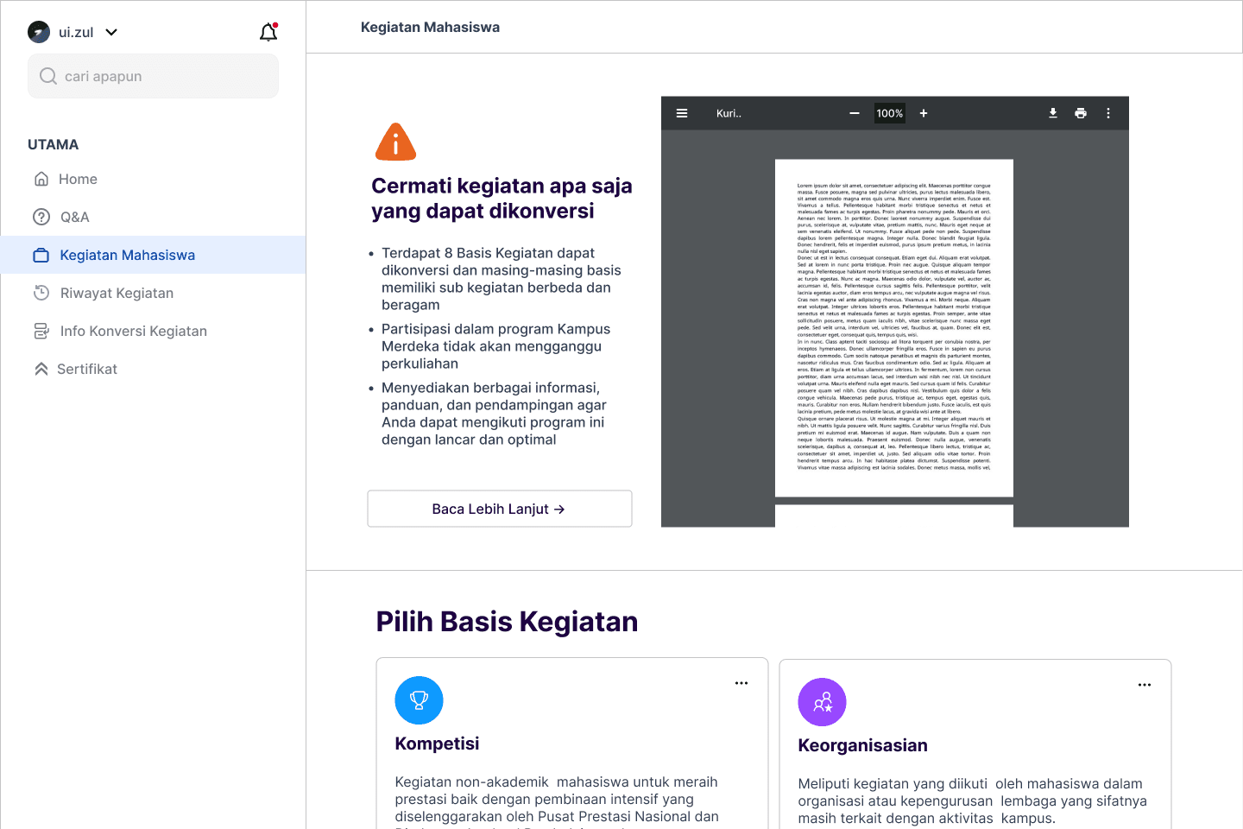Open Info Konversi Kegiatan page
1243x829 pixels.
pyautogui.click(x=133, y=331)
